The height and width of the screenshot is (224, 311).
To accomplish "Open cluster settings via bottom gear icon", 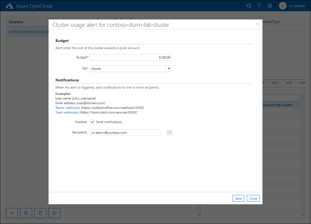I will click(x=54, y=213).
